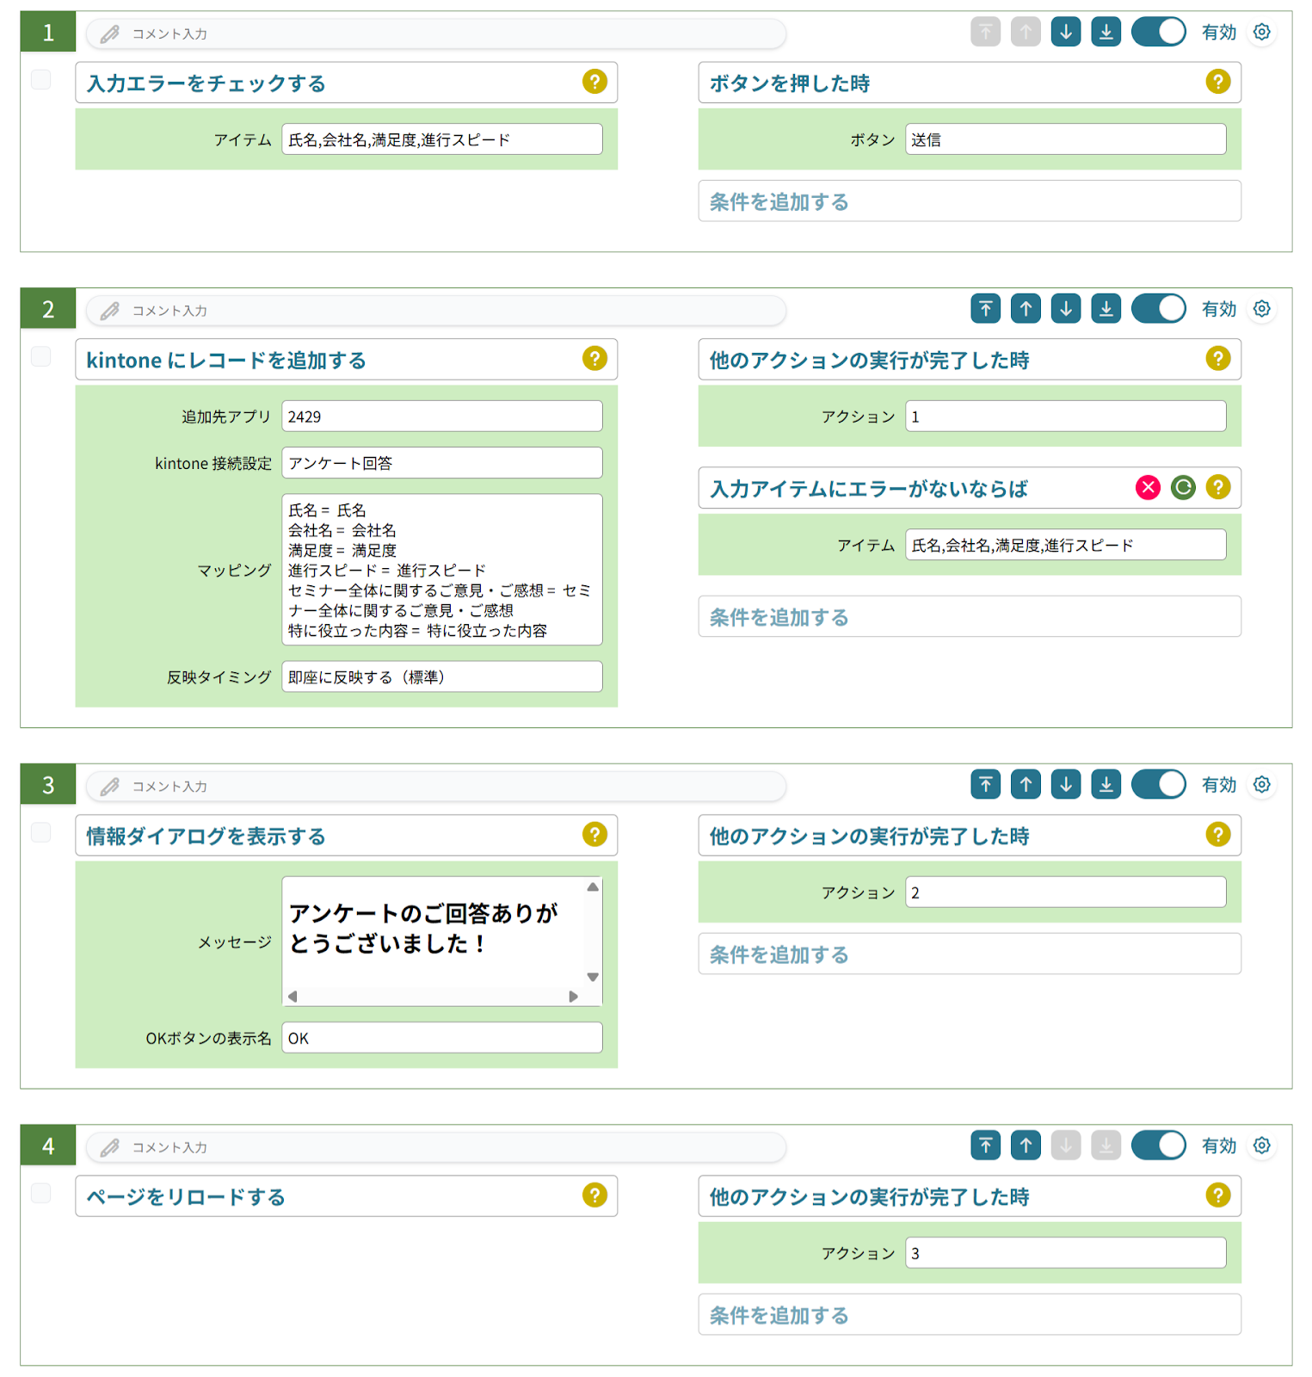Open settings gear for action 3
The image size is (1312, 1377).
1261,784
